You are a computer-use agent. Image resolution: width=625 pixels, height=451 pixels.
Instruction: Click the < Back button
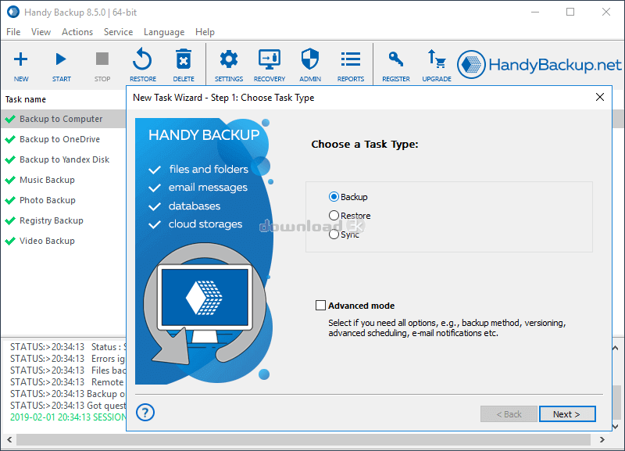click(509, 414)
